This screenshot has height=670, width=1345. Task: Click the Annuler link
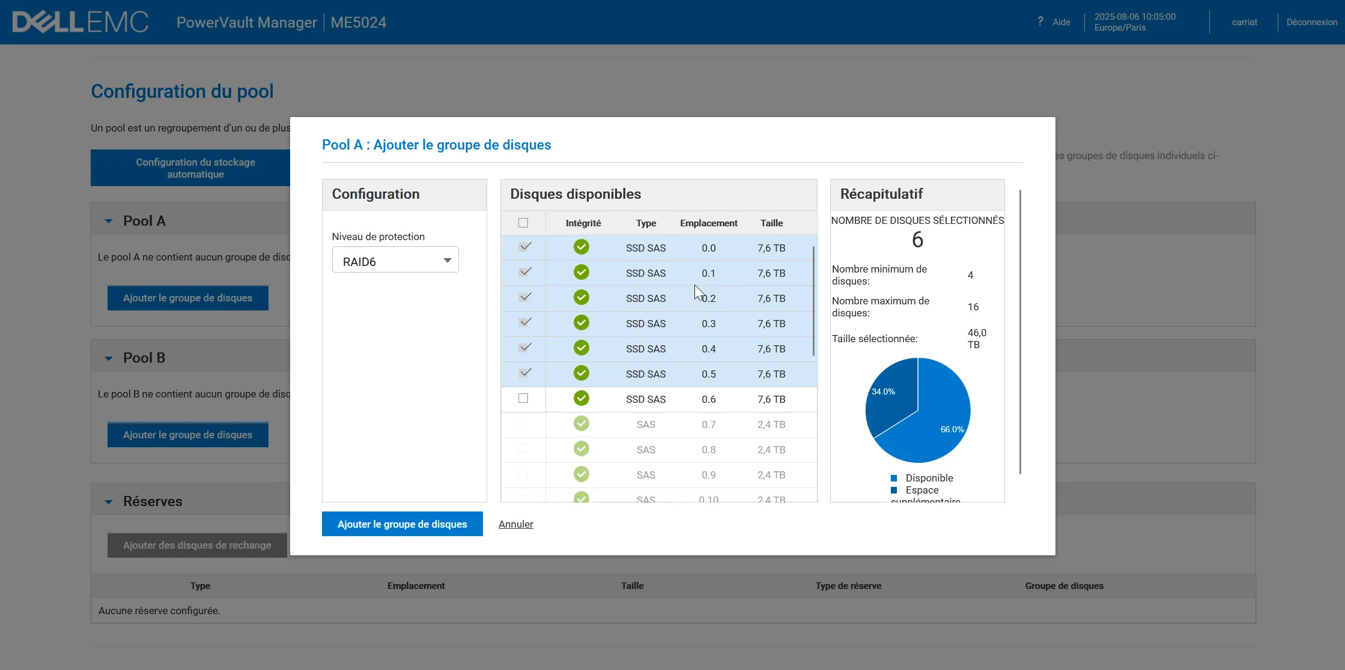click(x=515, y=524)
